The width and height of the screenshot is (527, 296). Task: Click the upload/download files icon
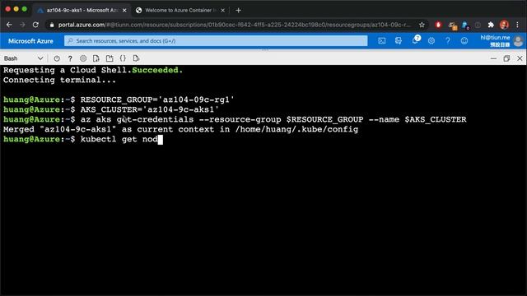tap(96, 58)
